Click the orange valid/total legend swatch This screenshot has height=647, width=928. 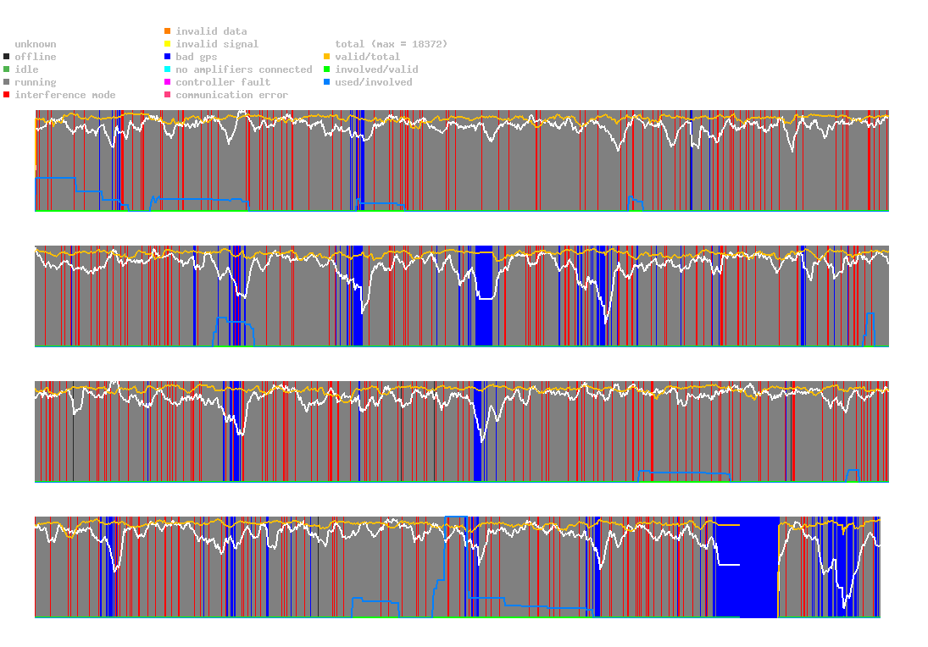(326, 57)
